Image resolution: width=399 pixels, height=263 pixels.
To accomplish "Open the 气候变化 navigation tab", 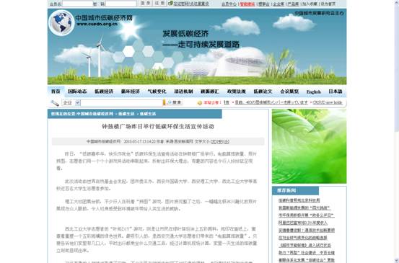I will [157, 92].
